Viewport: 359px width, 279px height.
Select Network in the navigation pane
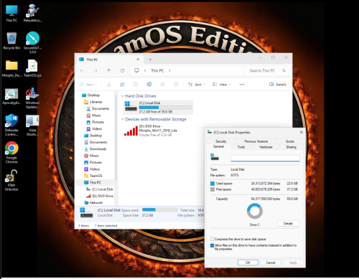point(95,202)
